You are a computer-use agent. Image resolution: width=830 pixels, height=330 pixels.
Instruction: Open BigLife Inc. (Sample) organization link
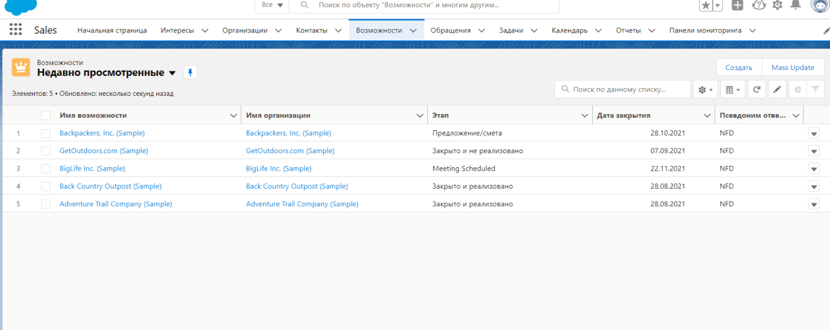click(279, 169)
